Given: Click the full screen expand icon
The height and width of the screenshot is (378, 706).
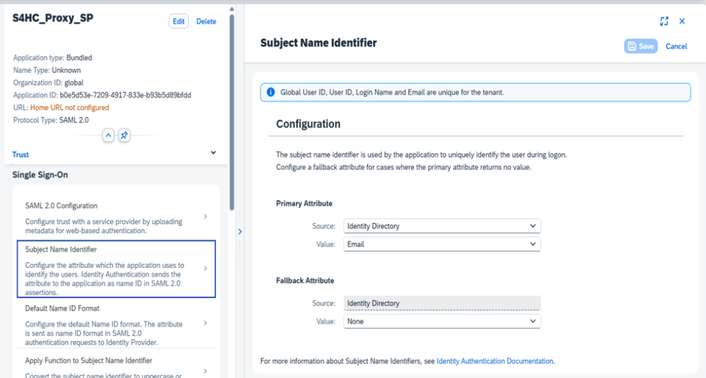Looking at the screenshot, I should (664, 21).
